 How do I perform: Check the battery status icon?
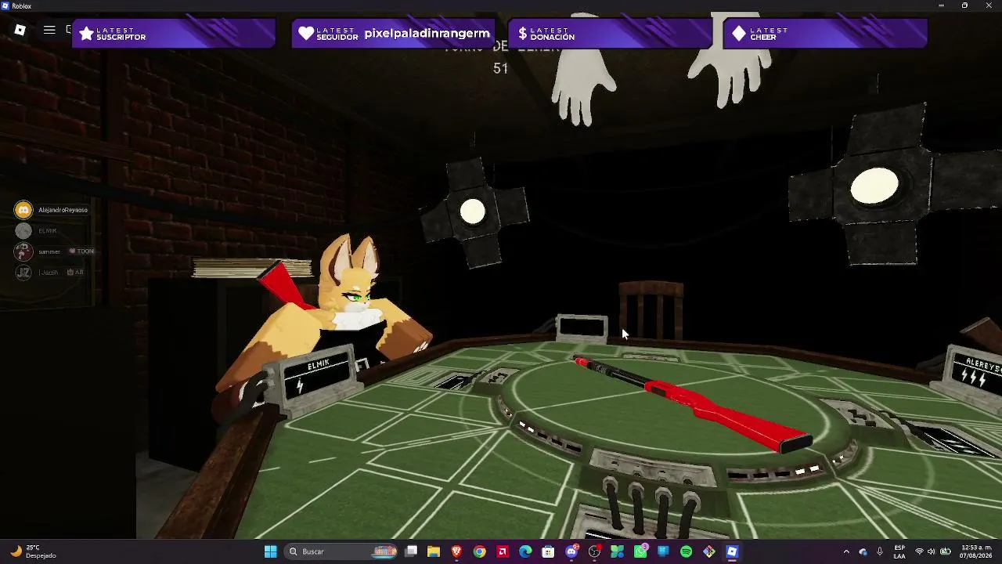coord(946,551)
